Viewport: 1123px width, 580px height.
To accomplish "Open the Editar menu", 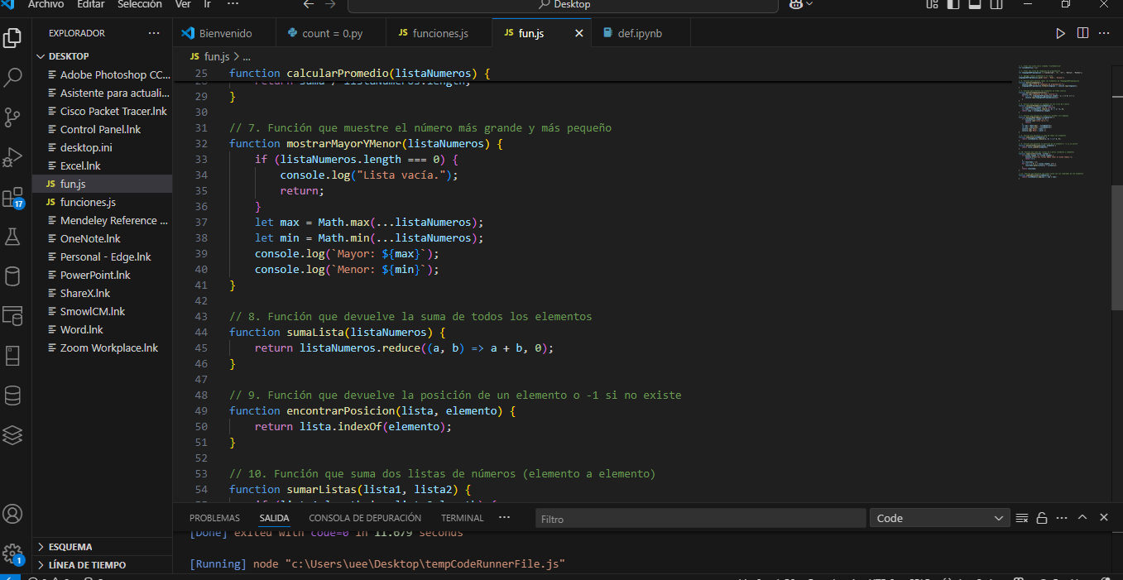I will [91, 4].
